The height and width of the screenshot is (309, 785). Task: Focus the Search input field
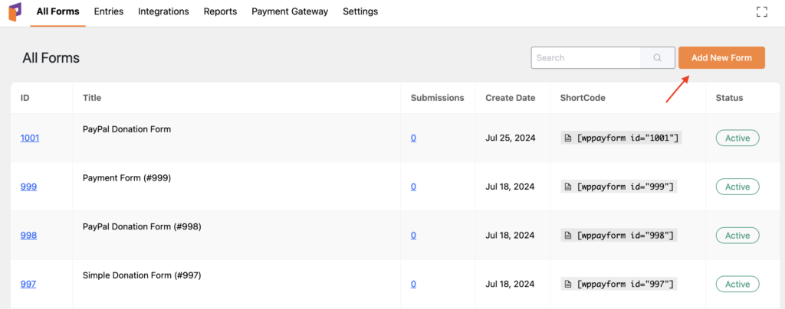586,58
